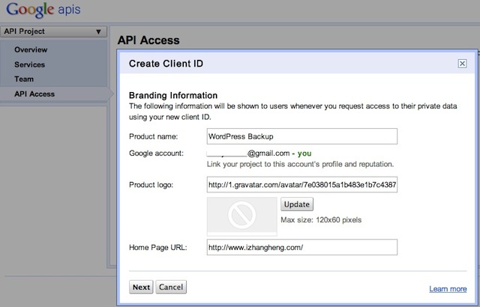Select API Access in sidebar
Image resolution: width=480 pixels, height=307 pixels.
click(x=34, y=94)
